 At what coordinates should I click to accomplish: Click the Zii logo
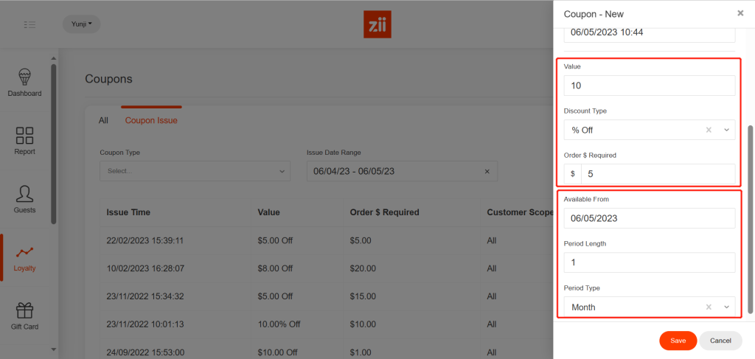tap(377, 24)
